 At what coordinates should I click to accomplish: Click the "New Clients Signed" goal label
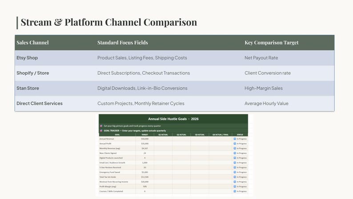click(108, 153)
